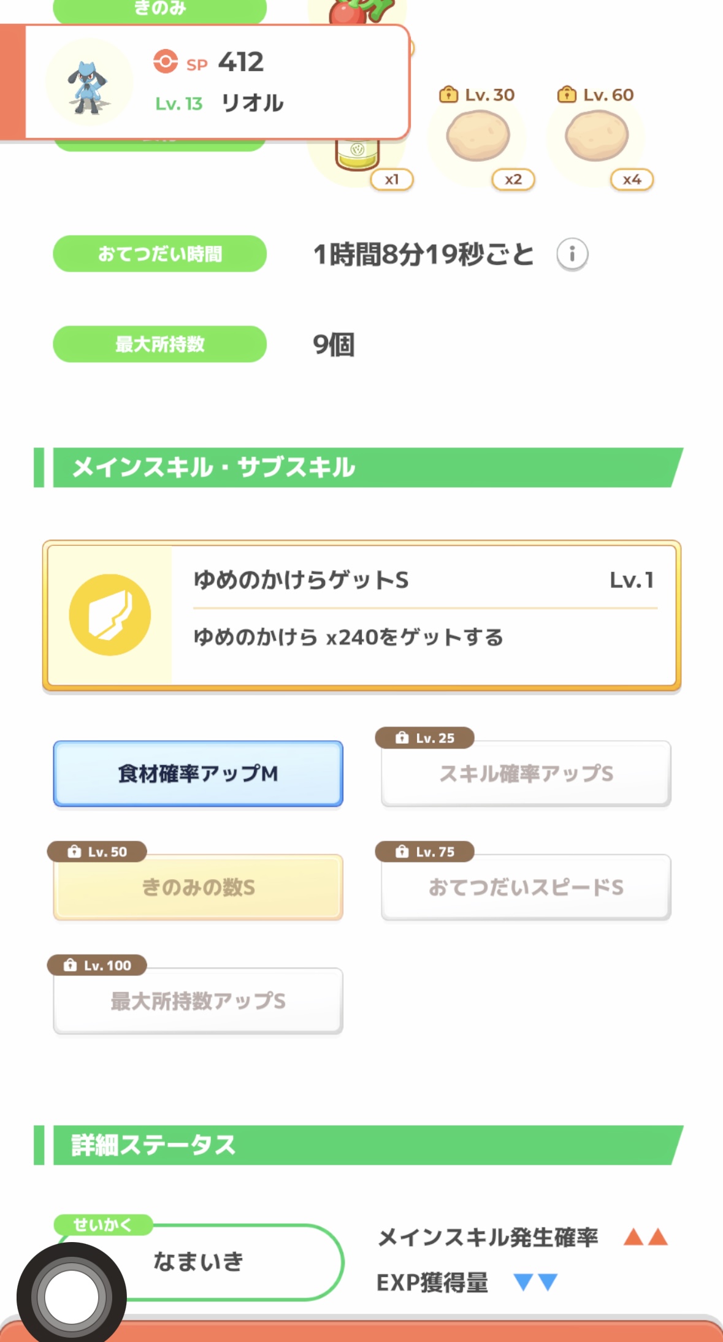Tap the 最大所持数 green label
723x1342 pixels.
pos(160,344)
